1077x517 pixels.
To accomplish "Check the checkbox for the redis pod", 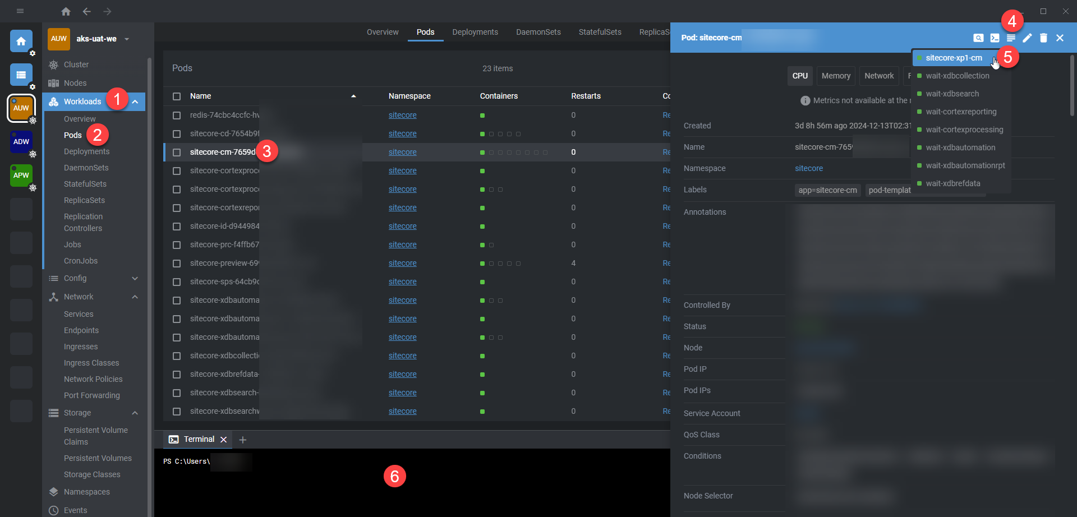I will click(177, 114).
